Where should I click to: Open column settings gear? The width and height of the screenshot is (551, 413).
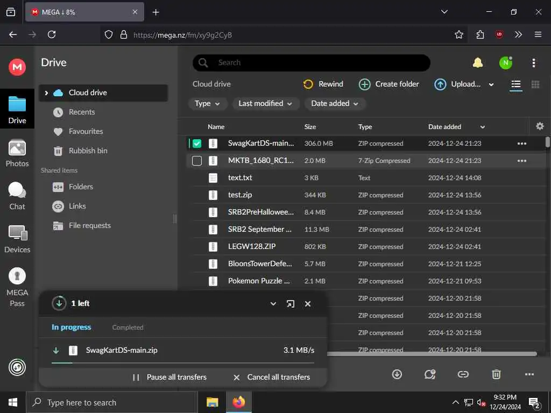pyautogui.click(x=540, y=126)
